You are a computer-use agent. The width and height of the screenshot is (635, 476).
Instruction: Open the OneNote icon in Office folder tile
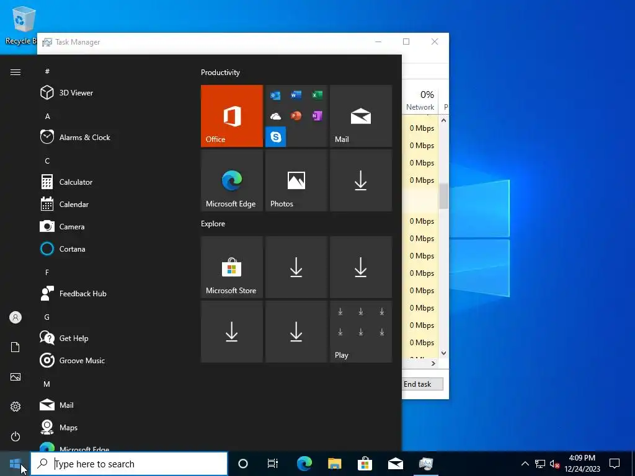(317, 116)
